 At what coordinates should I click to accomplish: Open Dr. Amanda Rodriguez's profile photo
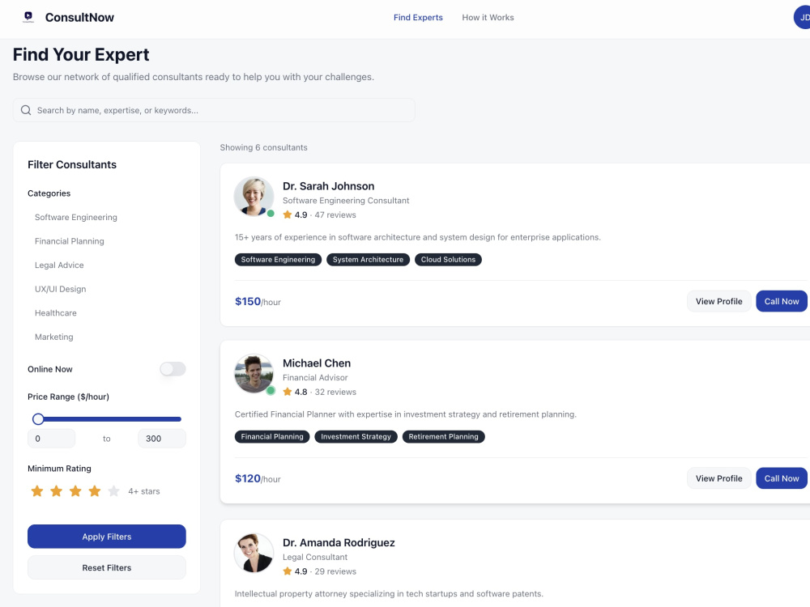pos(254,554)
